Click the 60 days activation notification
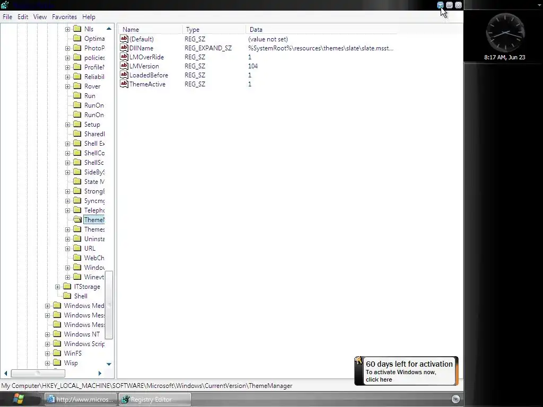The height and width of the screenshot is (407, 543). tap(406, 371)
